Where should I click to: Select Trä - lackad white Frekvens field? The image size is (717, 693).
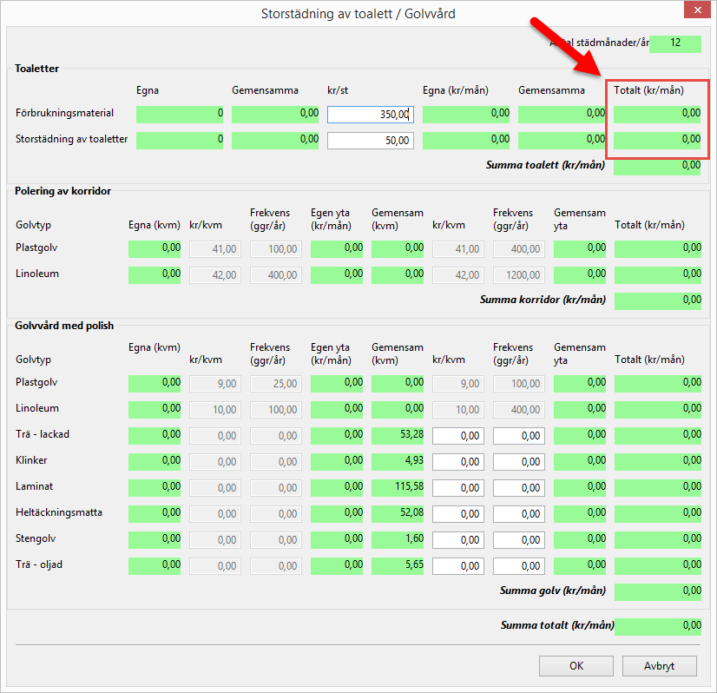point(518,435)
